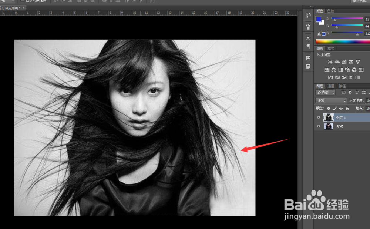Click the out-of-gamut warning triangle
Viewport: 370px width, 229px height.
[319, 34]
